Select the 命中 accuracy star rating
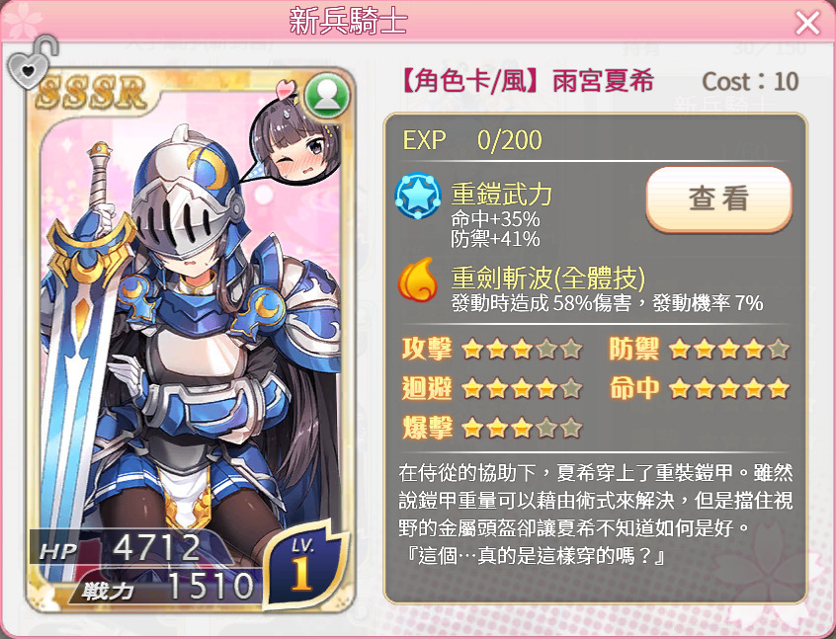Viewport: 836px width, 639px height. (x=699, y=388)
